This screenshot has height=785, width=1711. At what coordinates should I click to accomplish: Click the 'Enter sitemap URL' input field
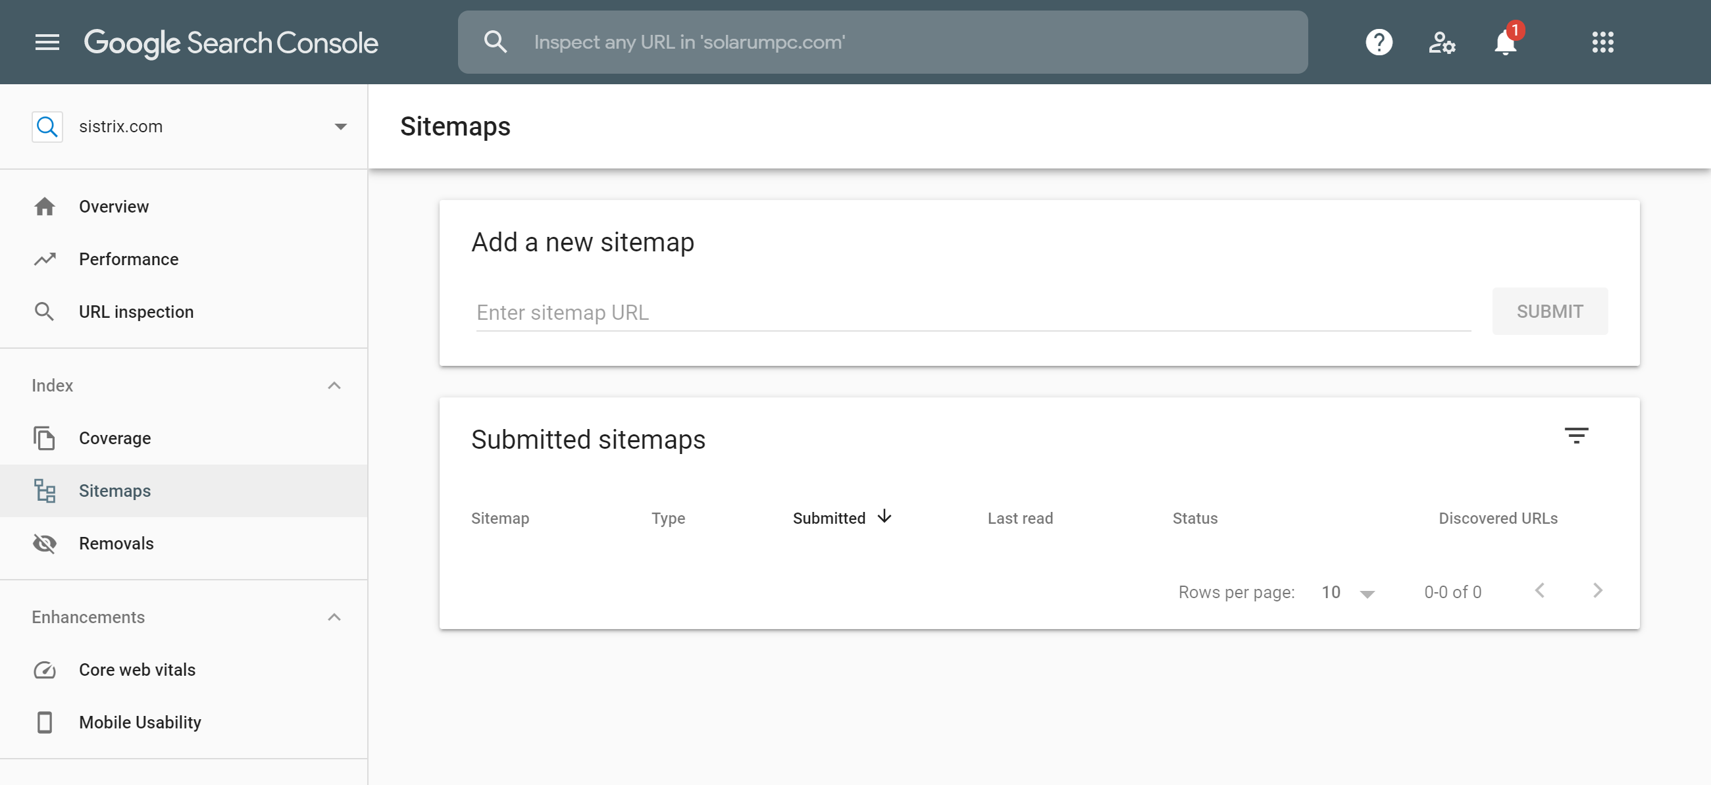coord(973,312)
